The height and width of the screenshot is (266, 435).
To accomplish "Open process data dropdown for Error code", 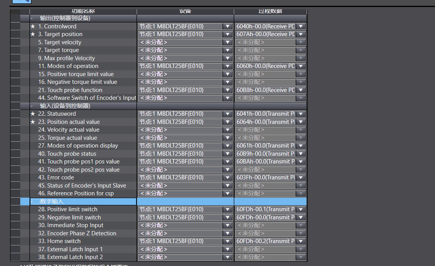I will [x=301, y=177].
